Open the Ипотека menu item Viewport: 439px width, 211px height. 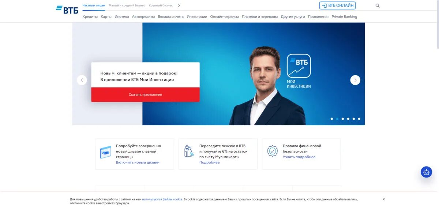tap(122, 16)
